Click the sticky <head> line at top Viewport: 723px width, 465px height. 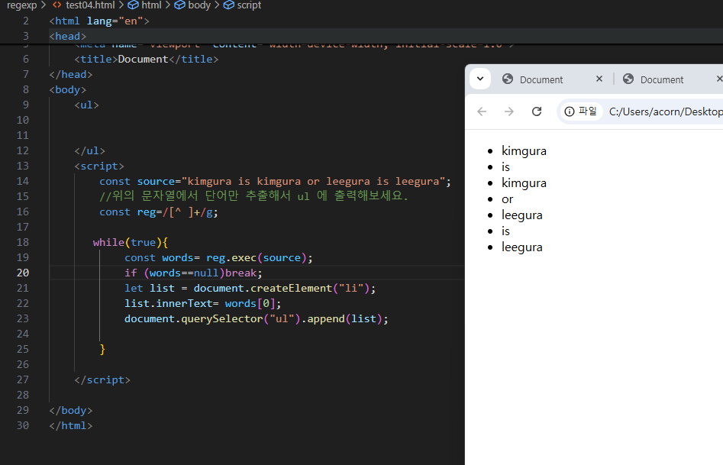tap(68, 36)
